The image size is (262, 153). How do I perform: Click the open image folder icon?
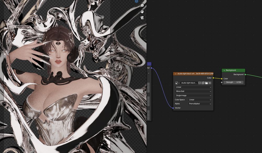pos(206,83)
